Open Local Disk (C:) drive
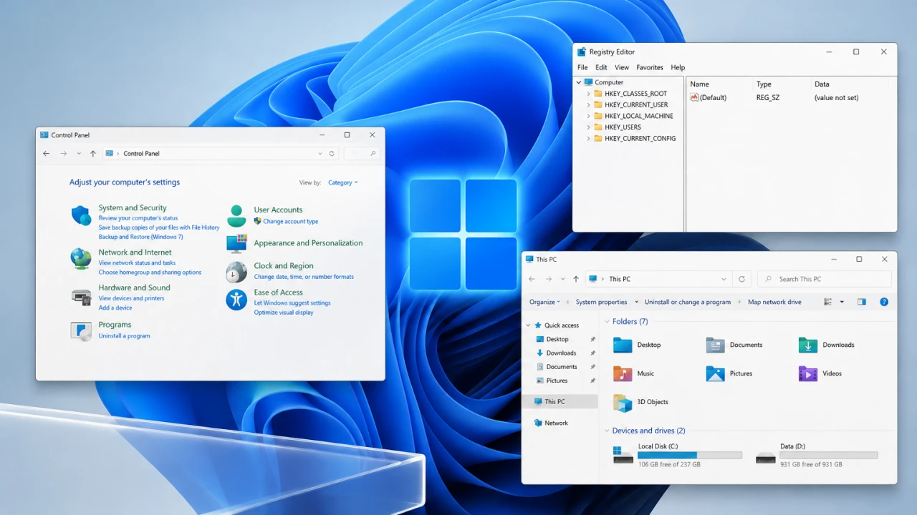Image resolution: width=917 pixels, height=515 pixels. pyautogui.click(x=678, y=455)
